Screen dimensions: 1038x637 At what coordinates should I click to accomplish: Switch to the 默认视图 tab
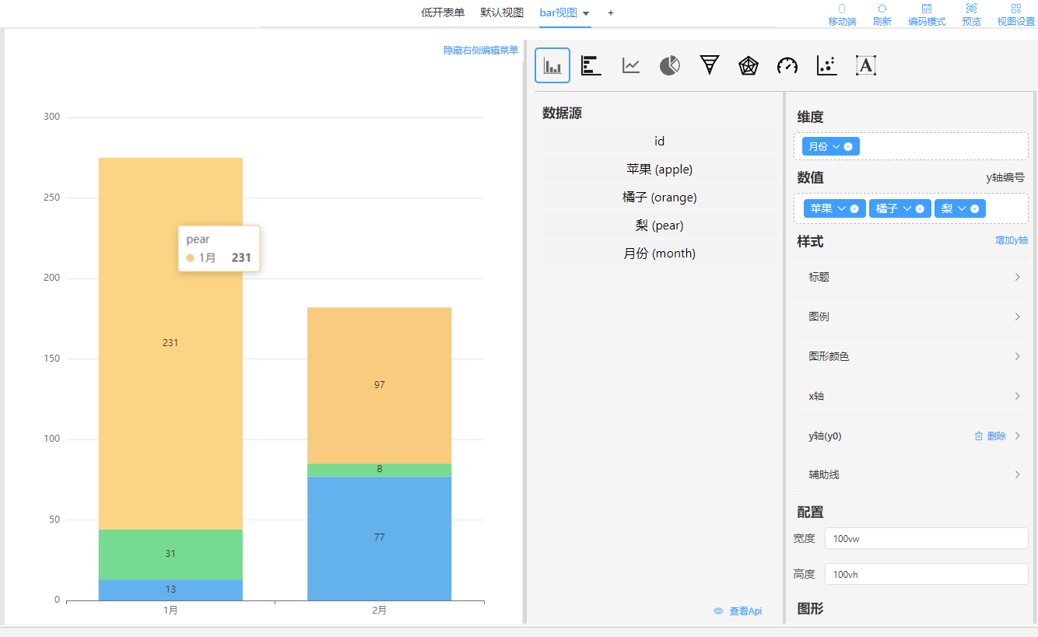coord(502,12)
